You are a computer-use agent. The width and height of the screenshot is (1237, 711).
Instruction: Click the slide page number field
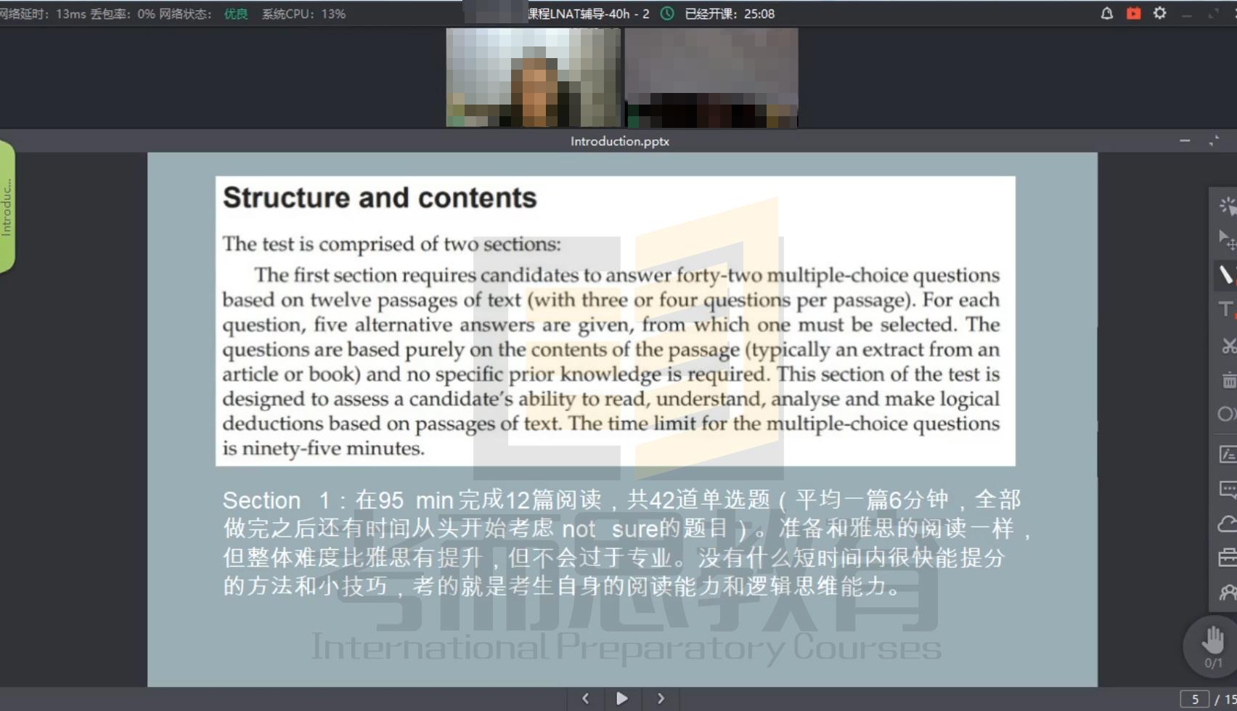coord(1194,699)
